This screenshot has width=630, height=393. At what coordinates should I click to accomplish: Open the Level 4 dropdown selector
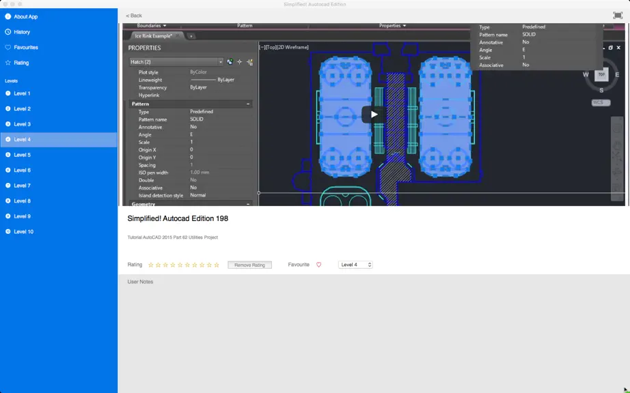pos(355,265)
